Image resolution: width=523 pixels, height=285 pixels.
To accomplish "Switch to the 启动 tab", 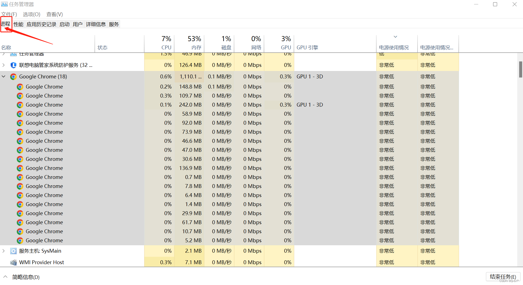I will coord(65,24).
